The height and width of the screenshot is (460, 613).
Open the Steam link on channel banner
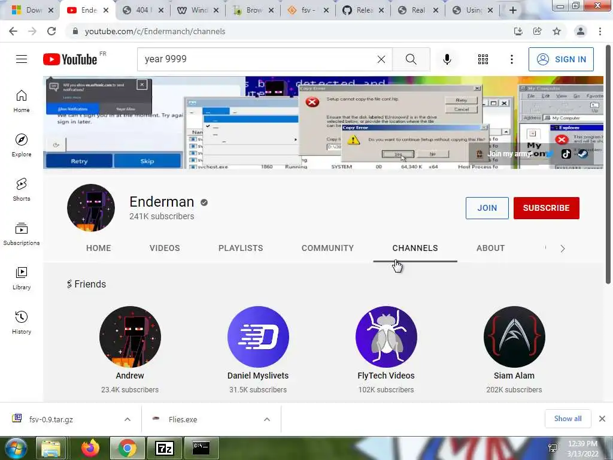[582, 154]
